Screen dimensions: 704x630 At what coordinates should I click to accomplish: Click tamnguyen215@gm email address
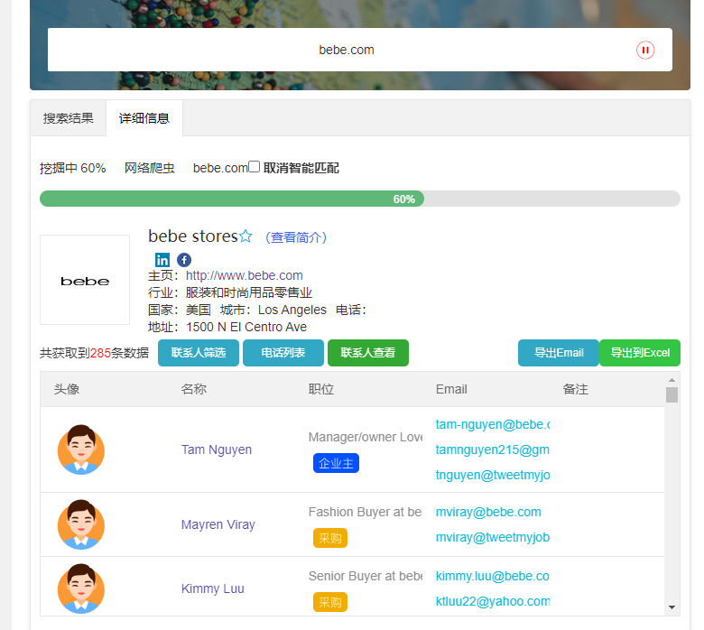point(493,449)
